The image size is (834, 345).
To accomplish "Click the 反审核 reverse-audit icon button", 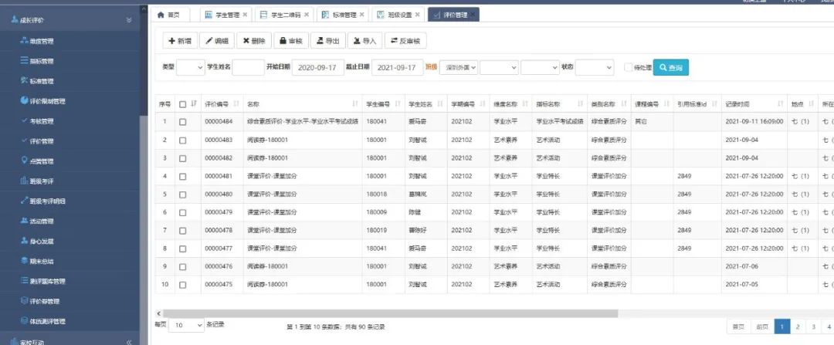I will [405, 41].
